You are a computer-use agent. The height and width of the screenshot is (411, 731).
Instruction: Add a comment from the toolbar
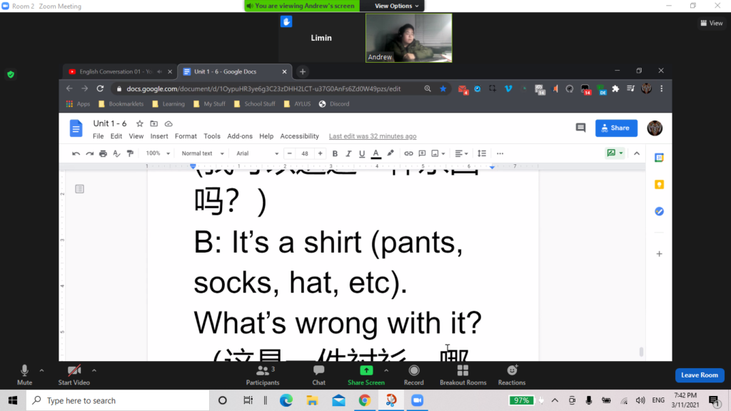(x=422, y=153)
